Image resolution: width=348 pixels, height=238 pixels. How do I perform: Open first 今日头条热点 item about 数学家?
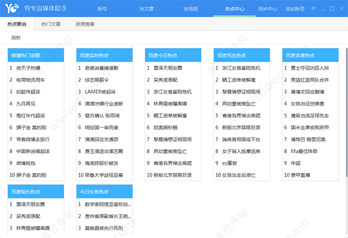point(108,204)
